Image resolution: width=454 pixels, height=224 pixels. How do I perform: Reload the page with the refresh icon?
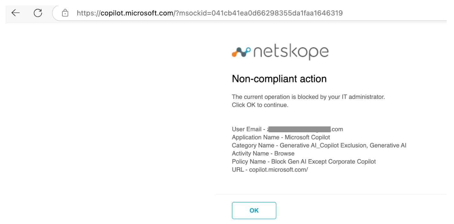click(x=38, y=13)
